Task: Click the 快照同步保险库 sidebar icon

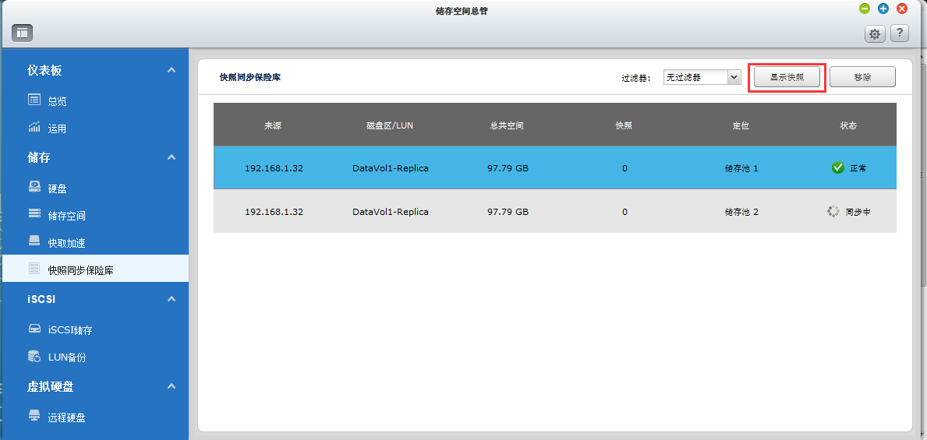Action: click(x=35, y=269)
